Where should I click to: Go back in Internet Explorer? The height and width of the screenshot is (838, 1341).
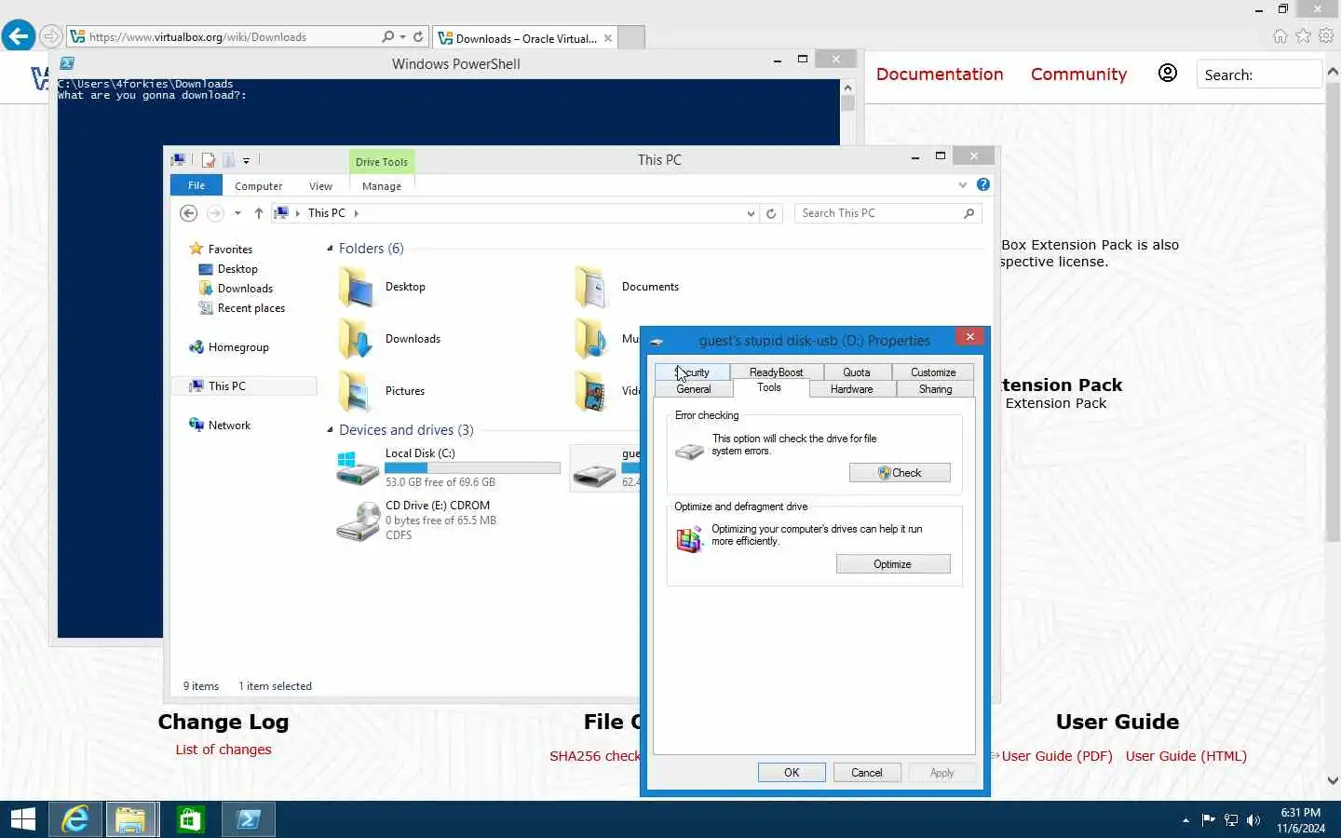(19, 36)
